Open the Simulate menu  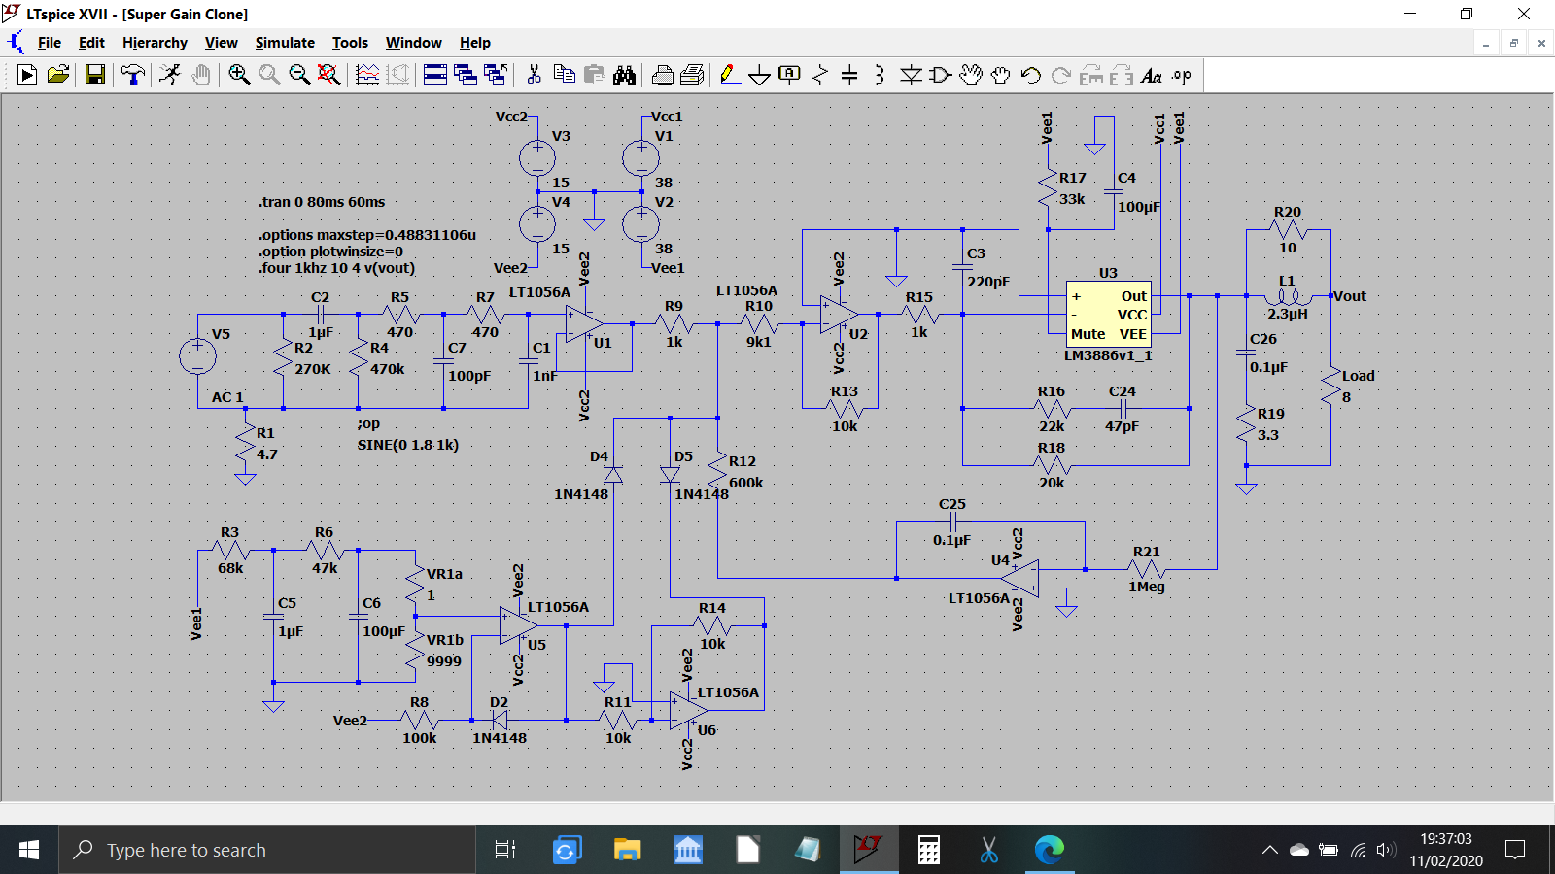pos(285,43)
